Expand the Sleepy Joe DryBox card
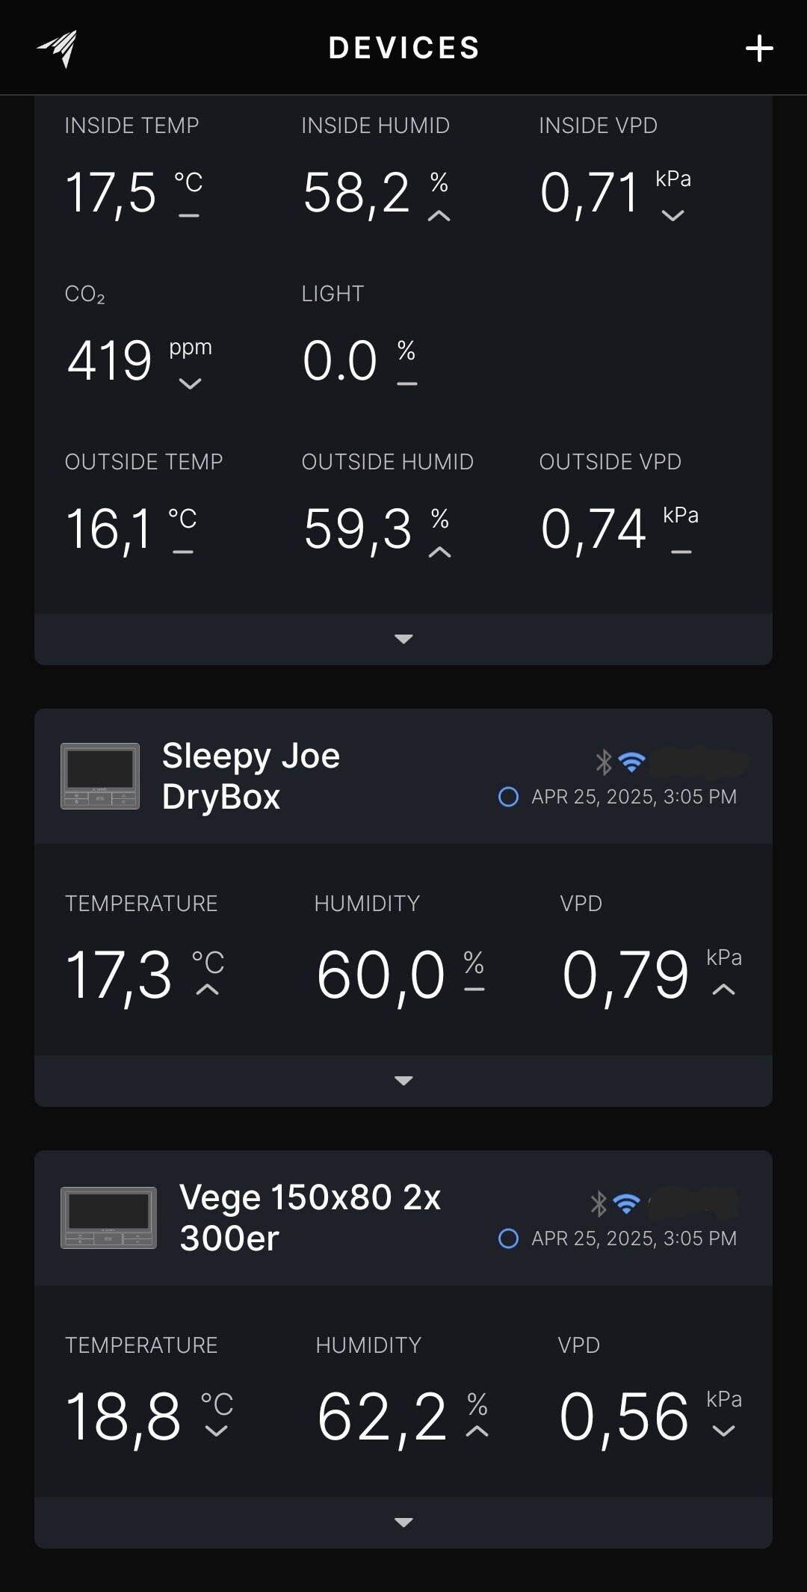 403,1081
